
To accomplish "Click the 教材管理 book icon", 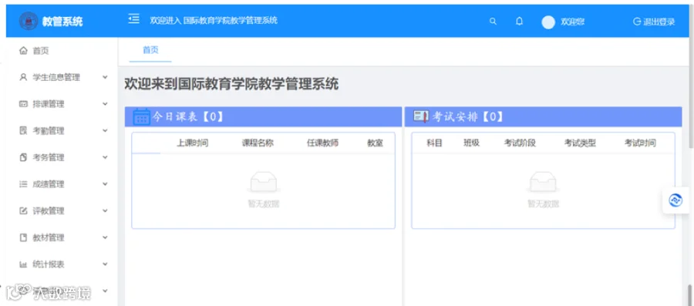I will [23, 238].
